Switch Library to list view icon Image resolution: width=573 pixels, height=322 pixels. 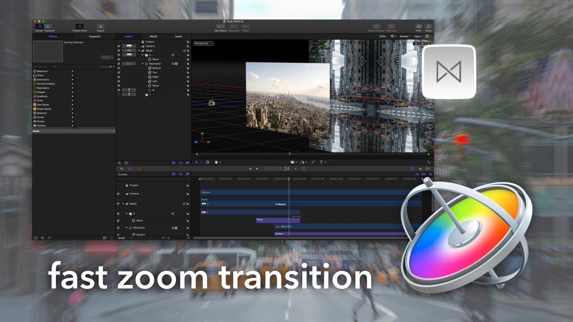(x=111, y=238)
